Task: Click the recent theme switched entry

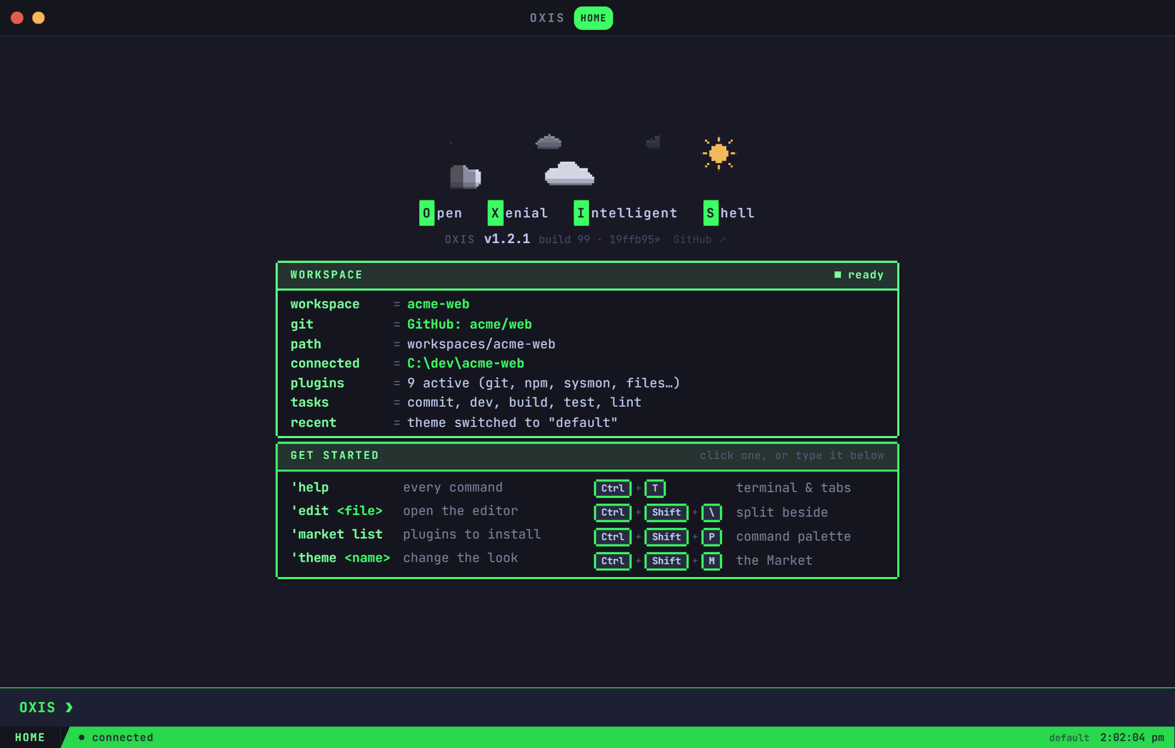Action: 512,423
